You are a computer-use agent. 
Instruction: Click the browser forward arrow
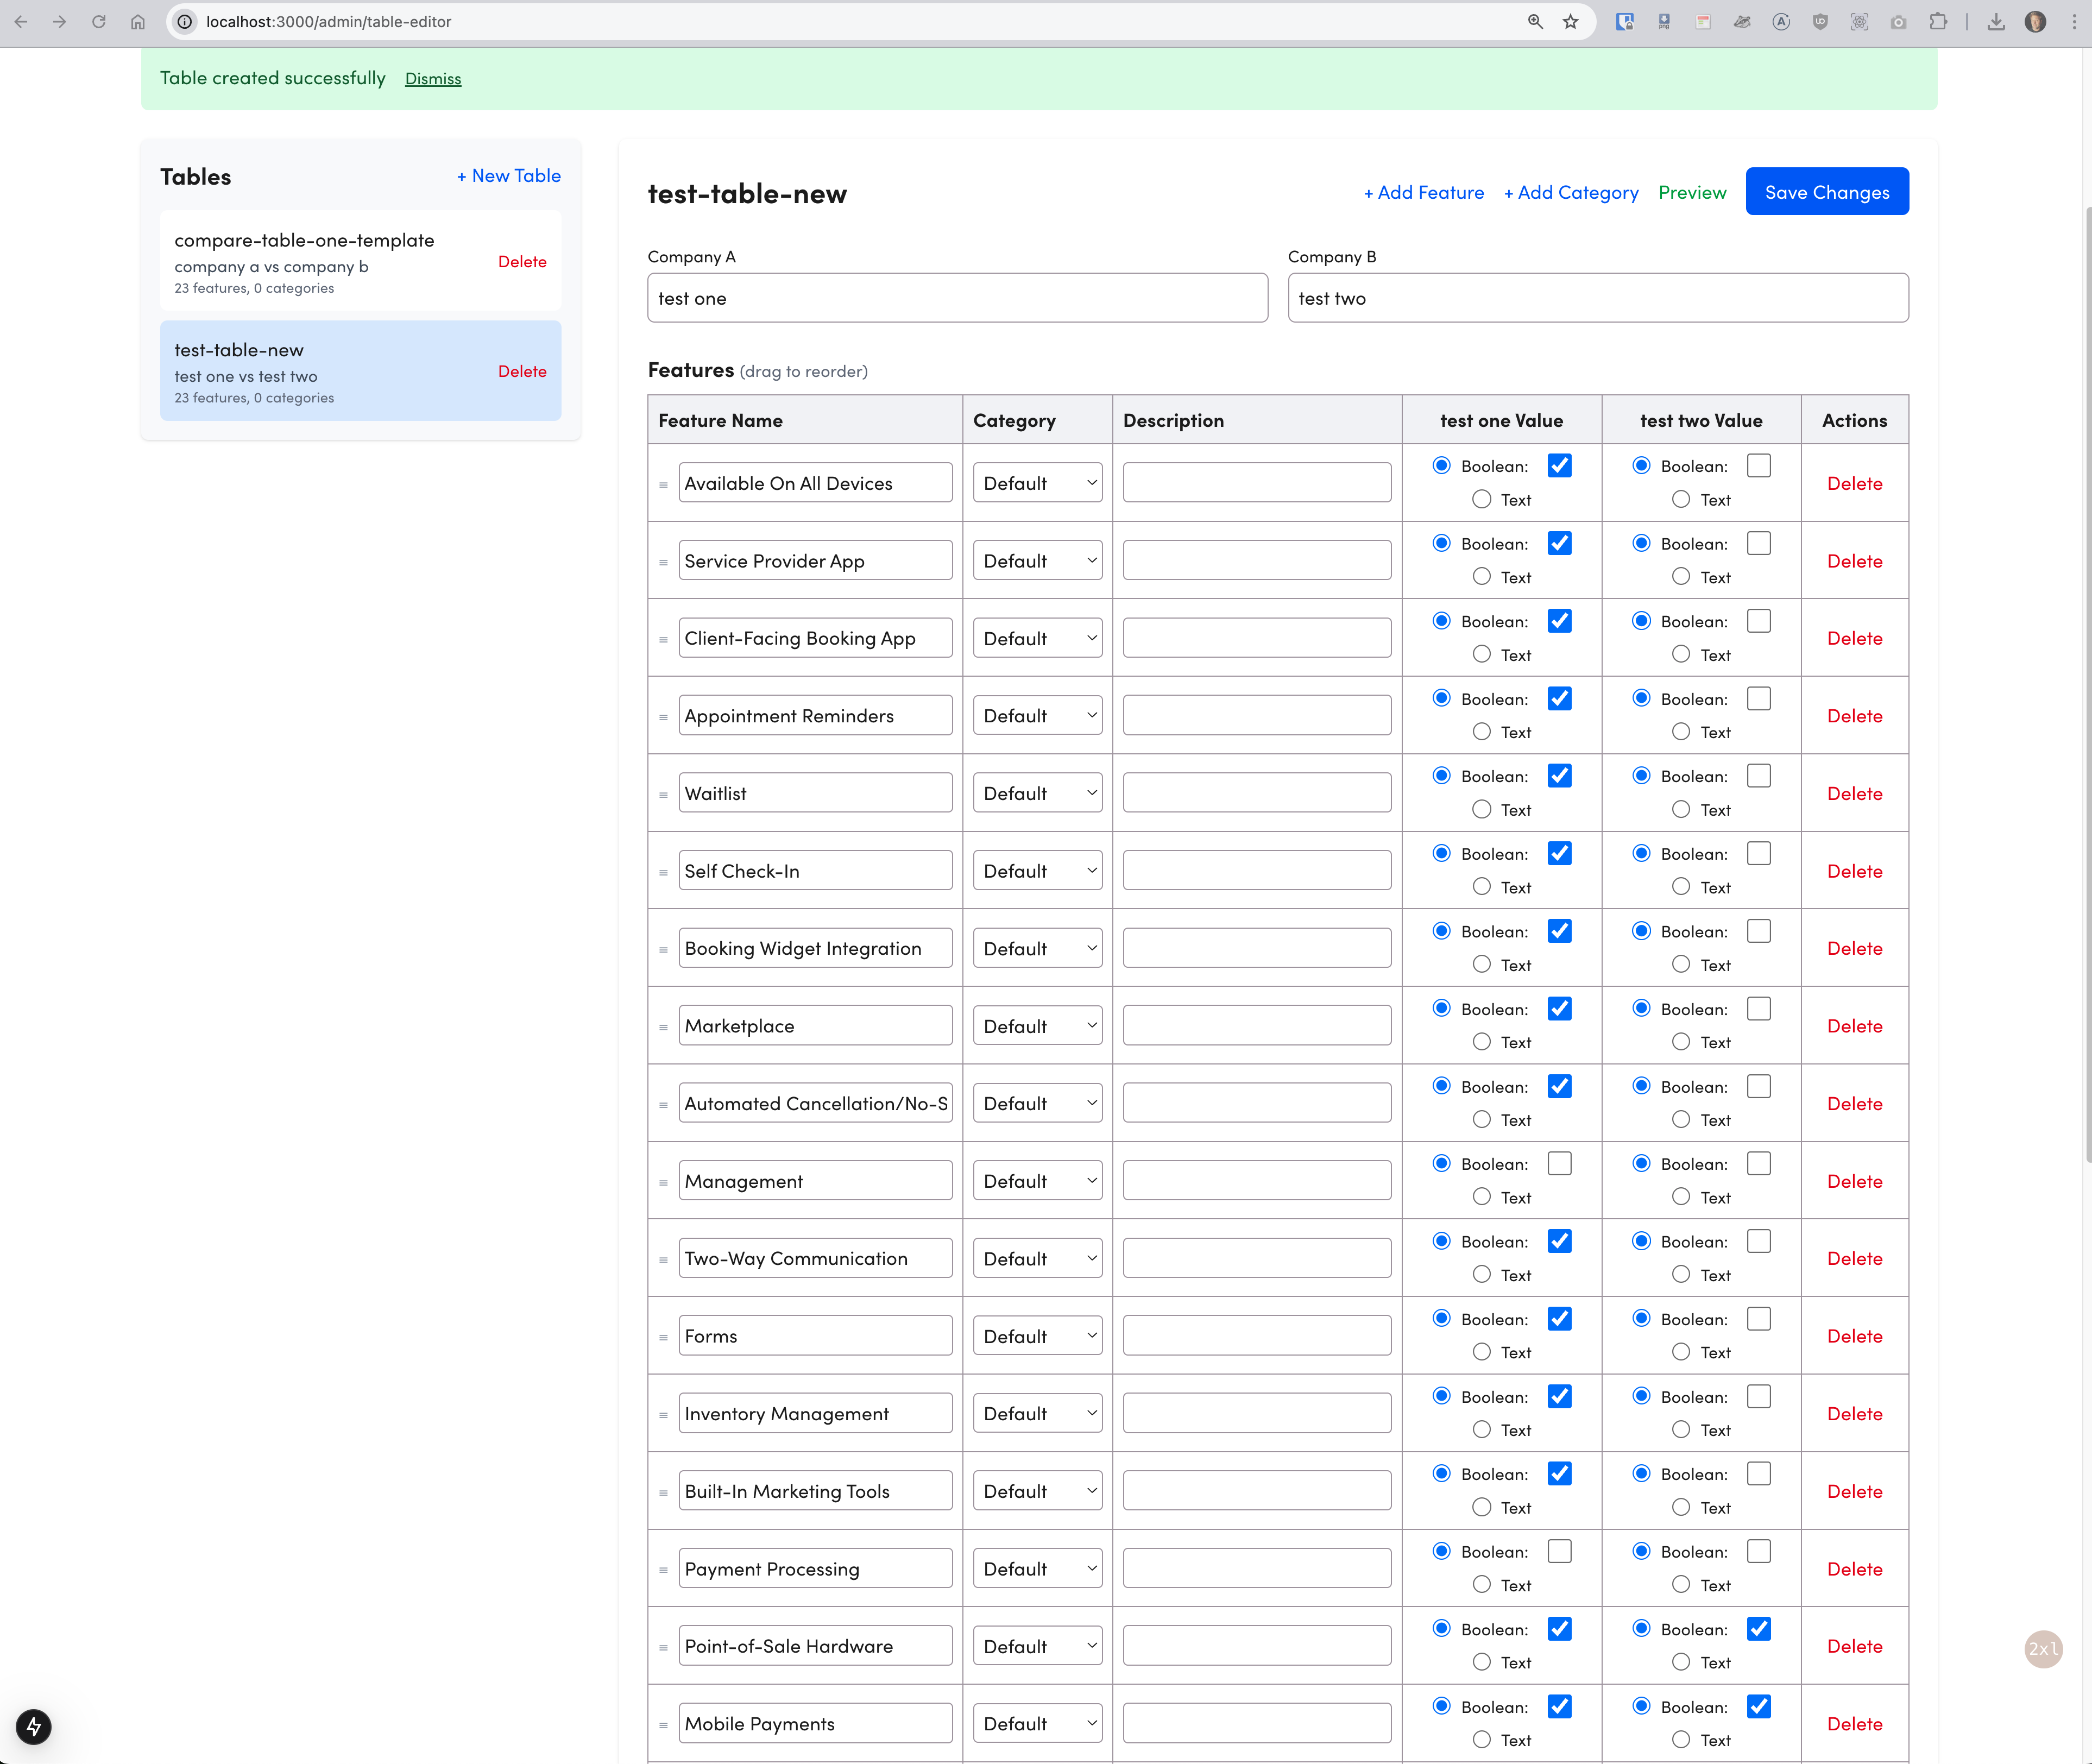click(60, 21)
